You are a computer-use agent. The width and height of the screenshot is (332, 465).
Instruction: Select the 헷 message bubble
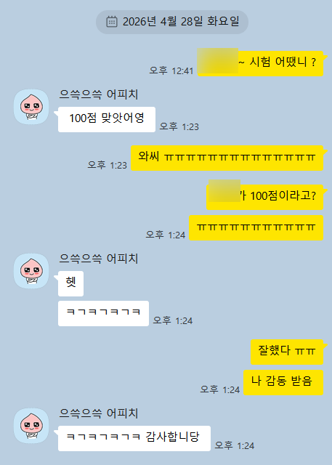(71, 283)
